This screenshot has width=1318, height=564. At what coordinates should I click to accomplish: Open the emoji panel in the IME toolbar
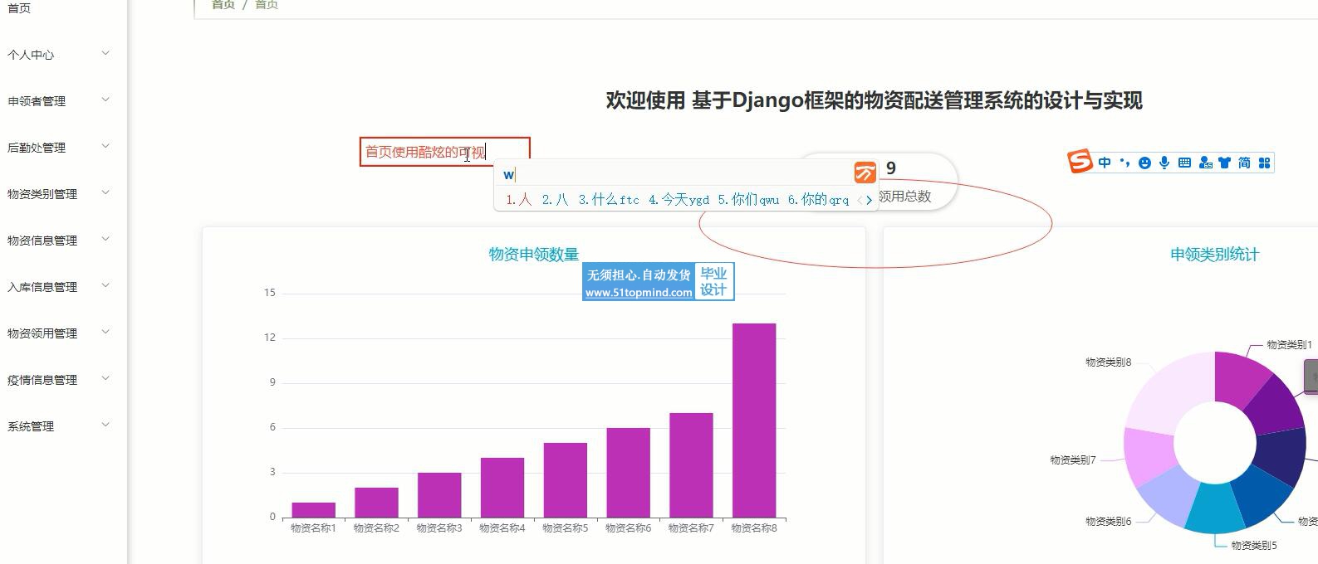[x=1144, y=163]
